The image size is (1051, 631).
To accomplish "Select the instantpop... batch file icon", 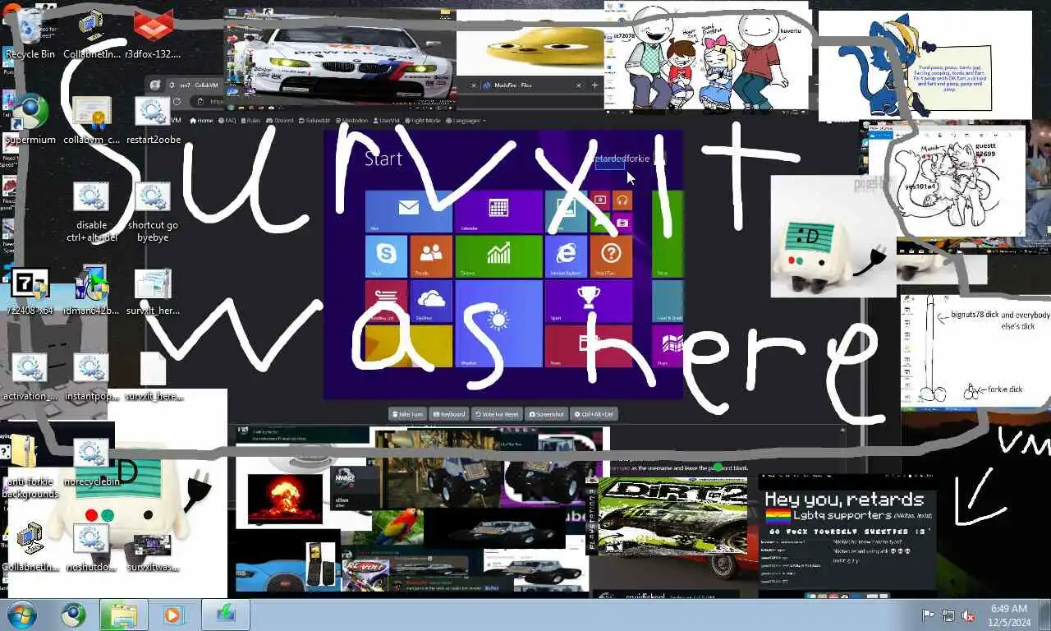I will [91, 376].
